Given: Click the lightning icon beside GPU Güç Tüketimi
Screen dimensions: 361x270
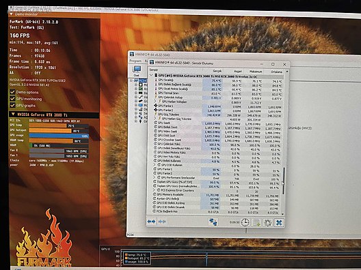Looking at the screenshot, I should coord(156,115).
